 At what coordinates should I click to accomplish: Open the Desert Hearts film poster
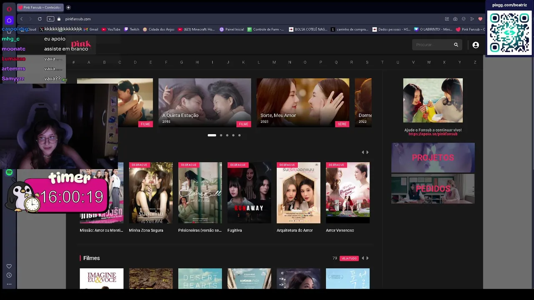point(200,278)
